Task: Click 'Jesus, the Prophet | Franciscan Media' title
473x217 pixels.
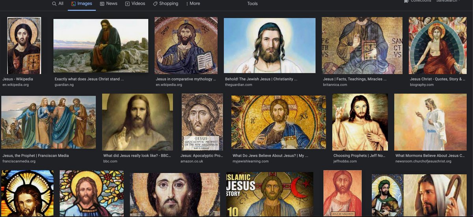Action: pos(35,156)
